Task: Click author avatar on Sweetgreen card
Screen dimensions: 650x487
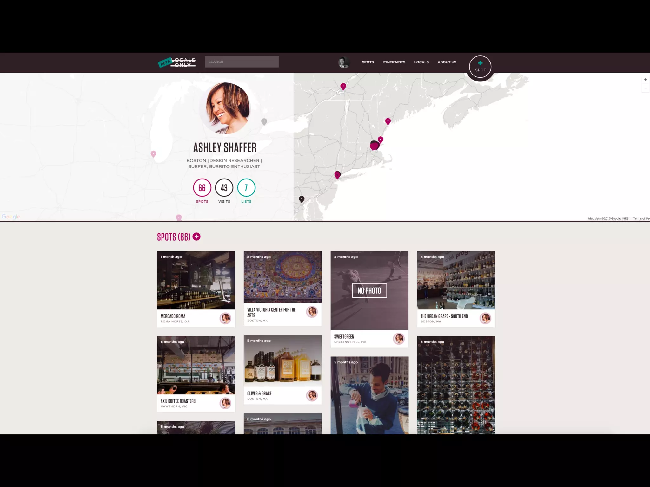Action: point(399,339)
